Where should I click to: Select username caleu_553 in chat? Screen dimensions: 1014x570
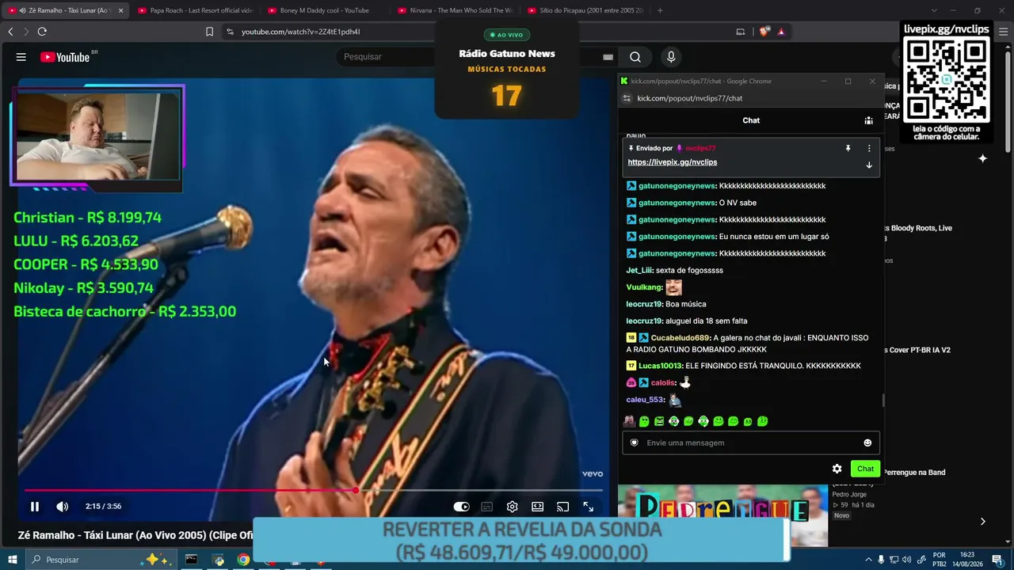(645, 400)
